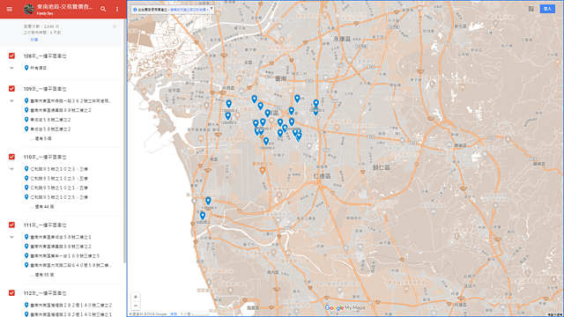Click the share link under the view count
The image size is (564, 317).
coord(33,40)
